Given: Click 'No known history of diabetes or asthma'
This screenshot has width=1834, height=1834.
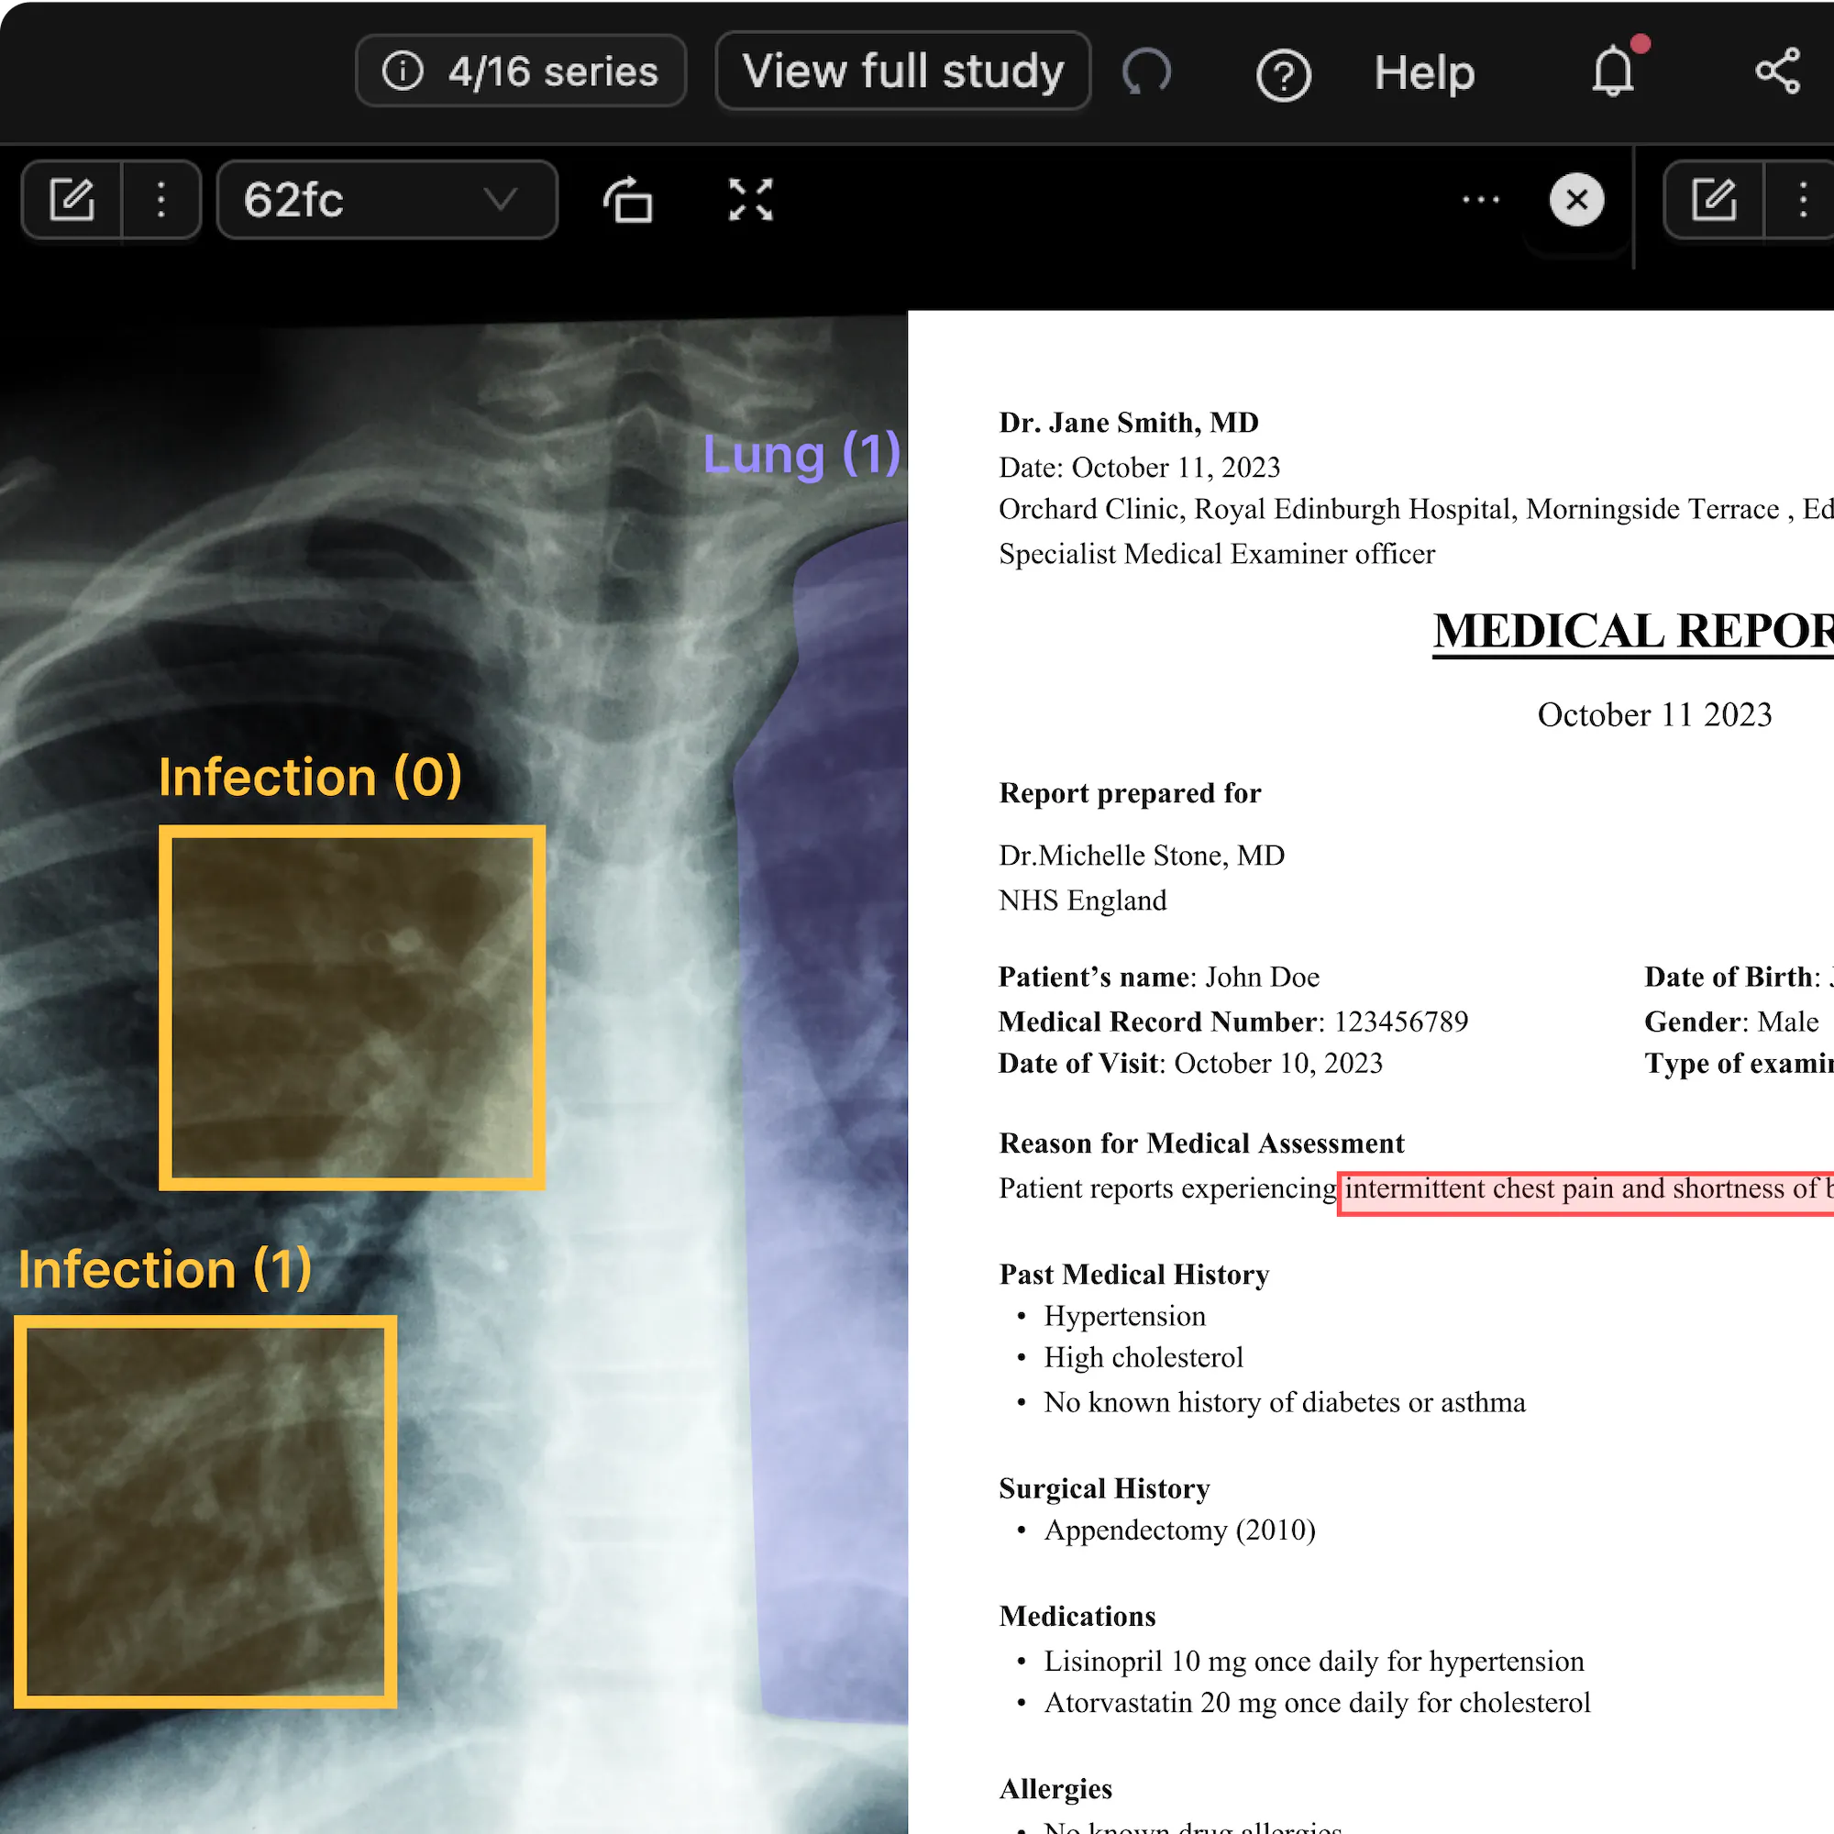Looking at the screenshot, I should pyautogui.click(x=1285, y=1402).
